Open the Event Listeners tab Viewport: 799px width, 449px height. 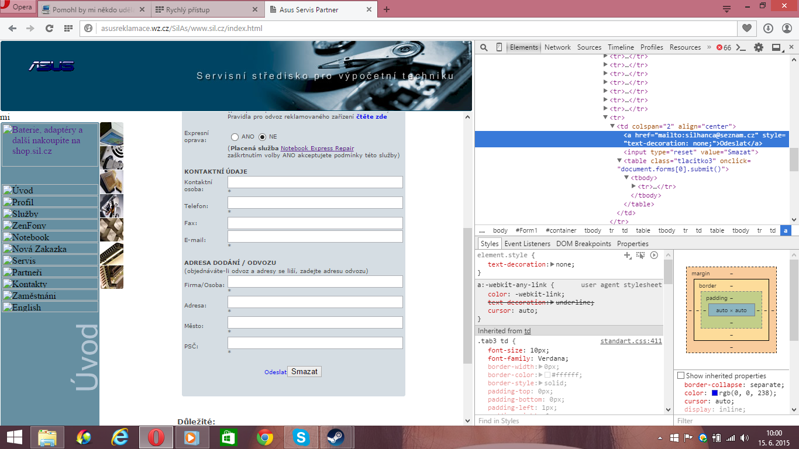527,244
